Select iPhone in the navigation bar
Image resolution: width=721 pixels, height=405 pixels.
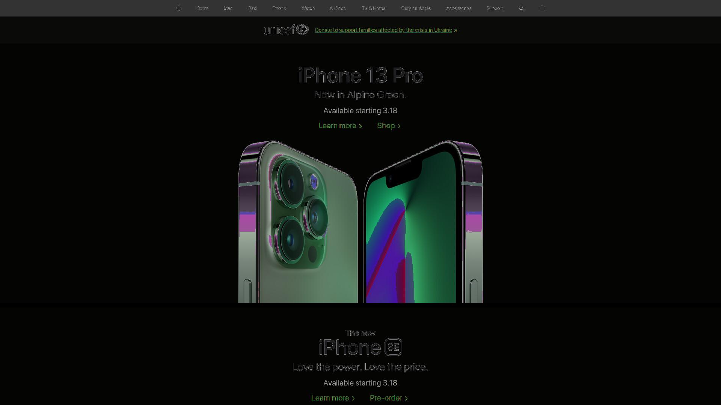279,8
